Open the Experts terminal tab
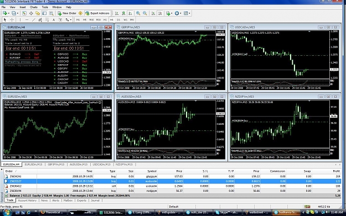The height and width of the screenshot is (216, 346). point(81,201)
